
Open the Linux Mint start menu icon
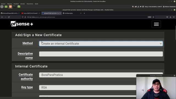[2, 7]
